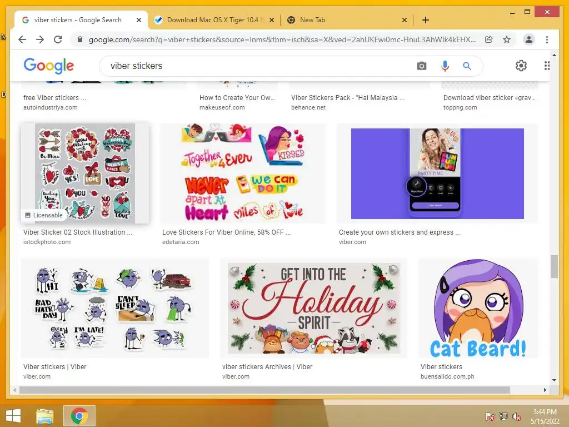Start voice search with microphone
Screen dimensions: 569x427
[x=445, y=66]
